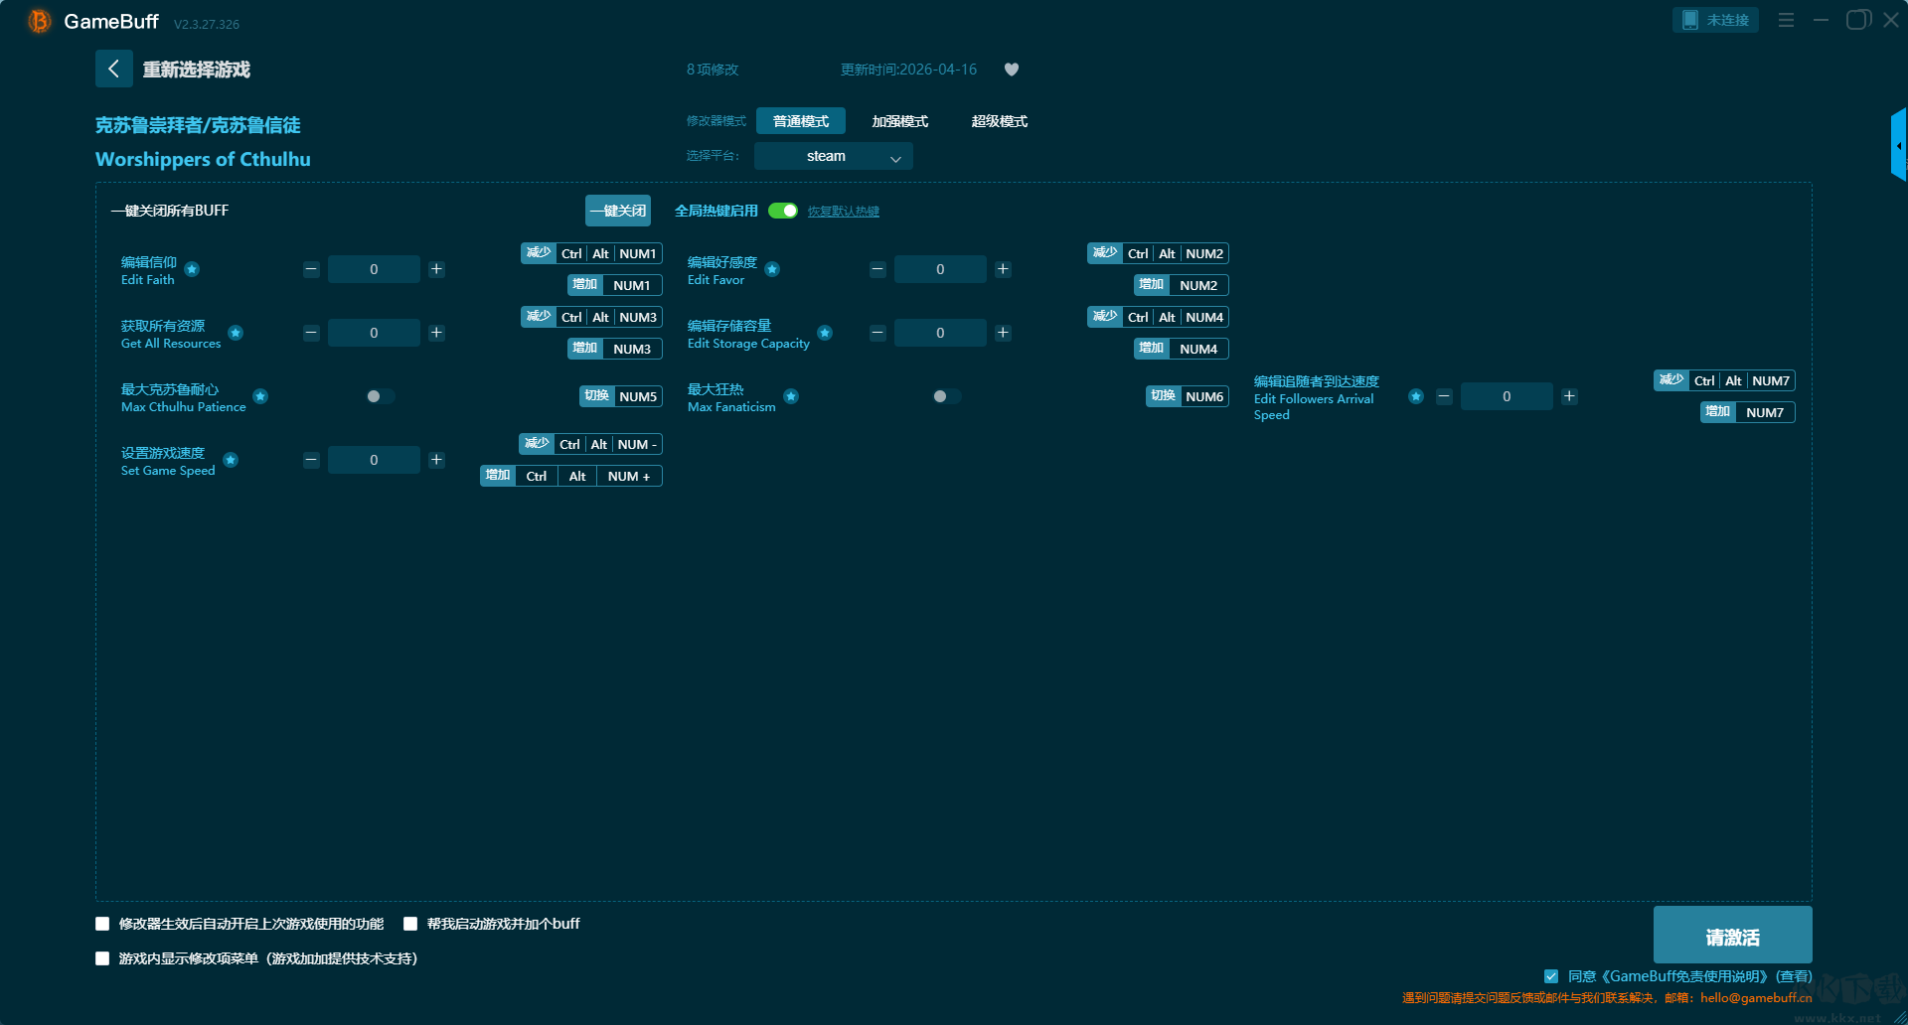Open the disclaimer 查看 view link

point(1794,976)
